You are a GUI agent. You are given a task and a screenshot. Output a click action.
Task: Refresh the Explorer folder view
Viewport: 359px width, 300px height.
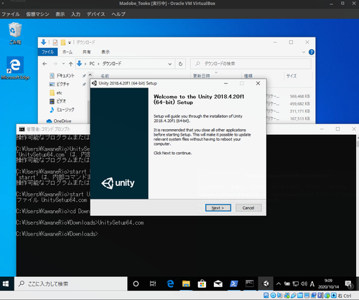(180, 64)
